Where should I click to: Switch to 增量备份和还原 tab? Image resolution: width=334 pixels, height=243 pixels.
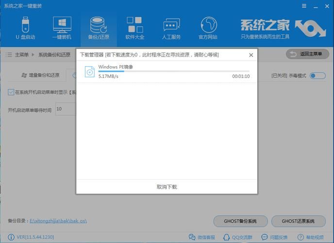pyautogui.click(x=40, y=75)
